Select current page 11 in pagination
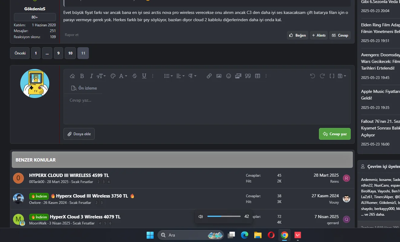This screenshot has width=400, height=242. [83, 53]
